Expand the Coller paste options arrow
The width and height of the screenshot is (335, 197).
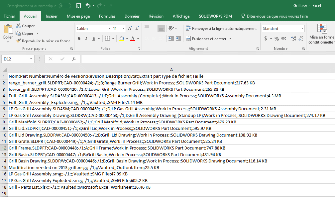[x=8, y=42]
